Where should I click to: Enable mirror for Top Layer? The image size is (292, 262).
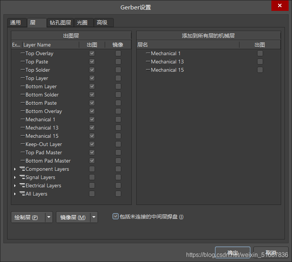coord(118,78)
